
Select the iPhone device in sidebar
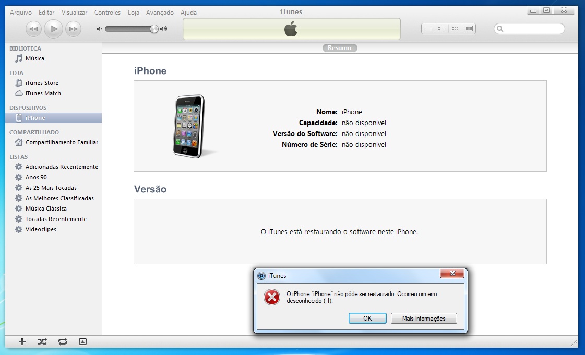[53, 118]
